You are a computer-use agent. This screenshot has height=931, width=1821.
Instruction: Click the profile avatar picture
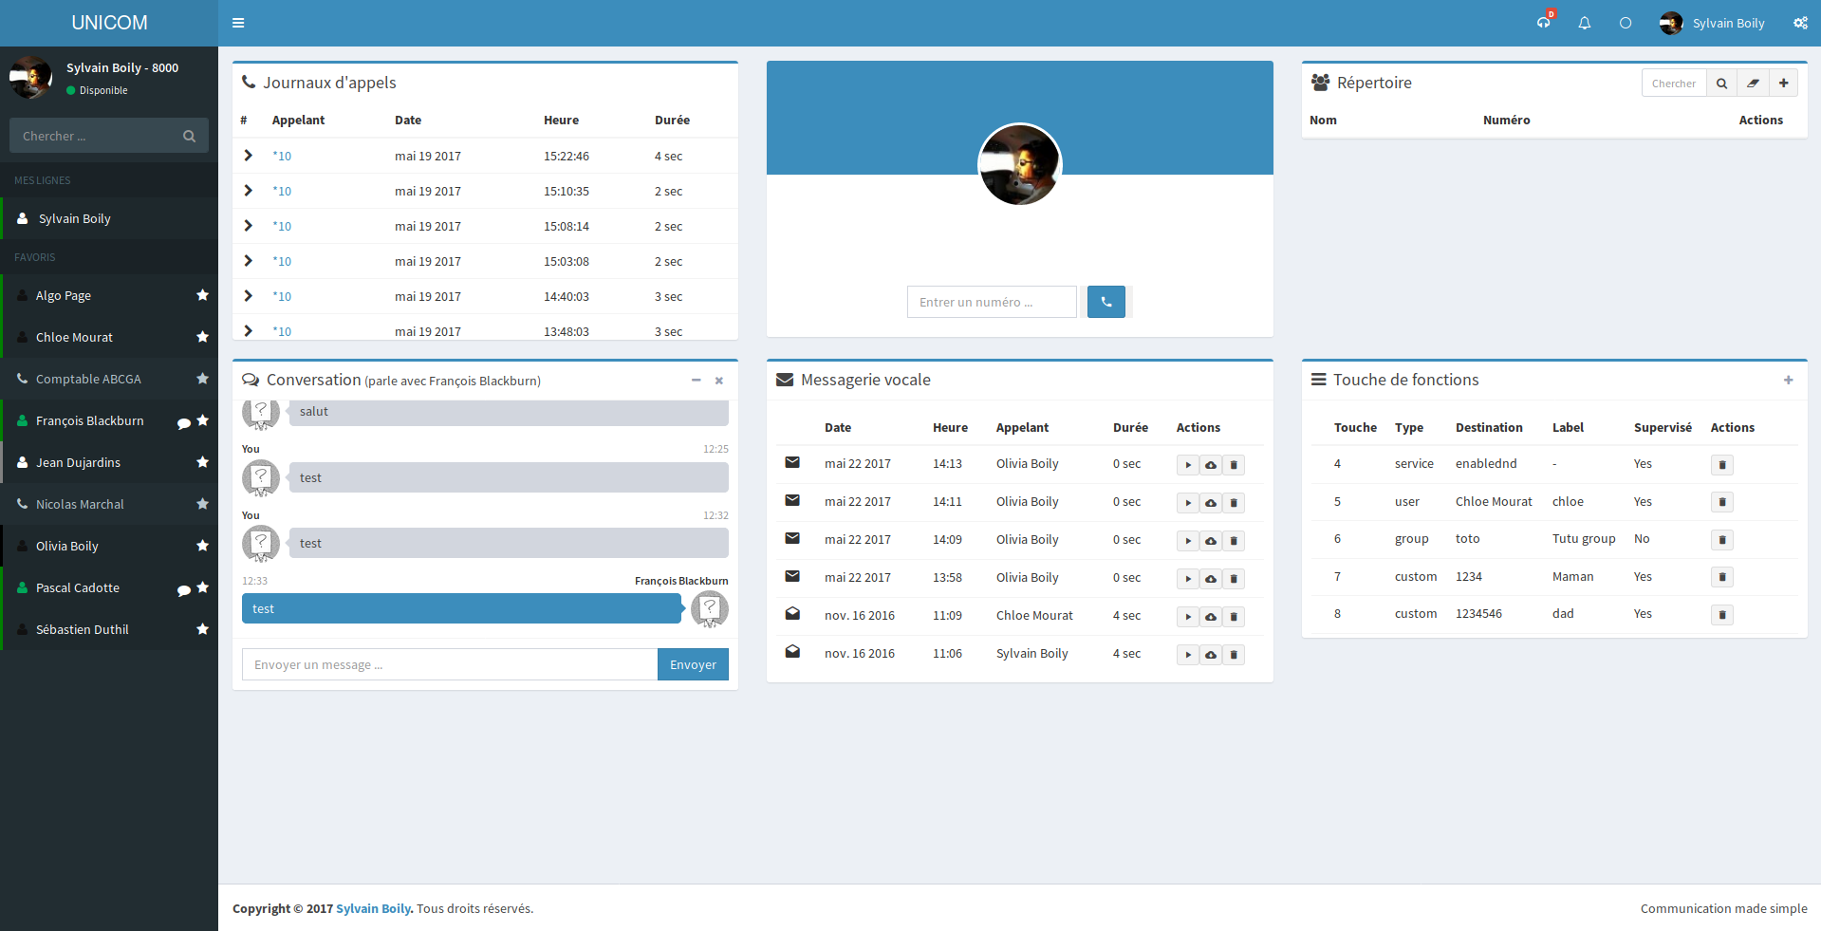coord(1020,164)
